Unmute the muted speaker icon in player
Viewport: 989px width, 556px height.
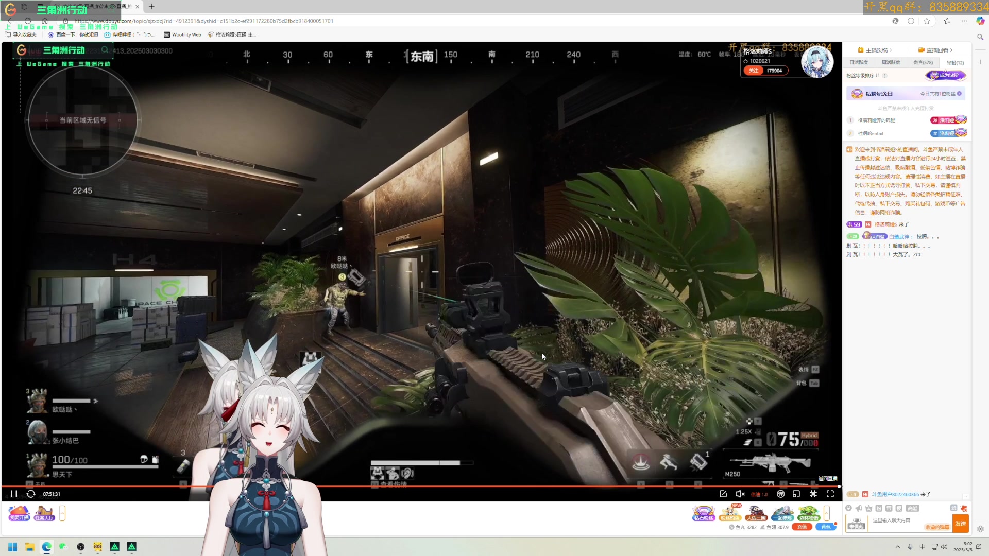click(x=740, y=494)
